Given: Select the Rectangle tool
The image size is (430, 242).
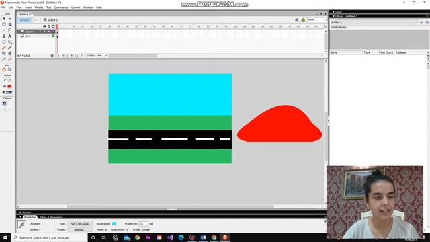Looking at the screenshot, I should [9, 42].
